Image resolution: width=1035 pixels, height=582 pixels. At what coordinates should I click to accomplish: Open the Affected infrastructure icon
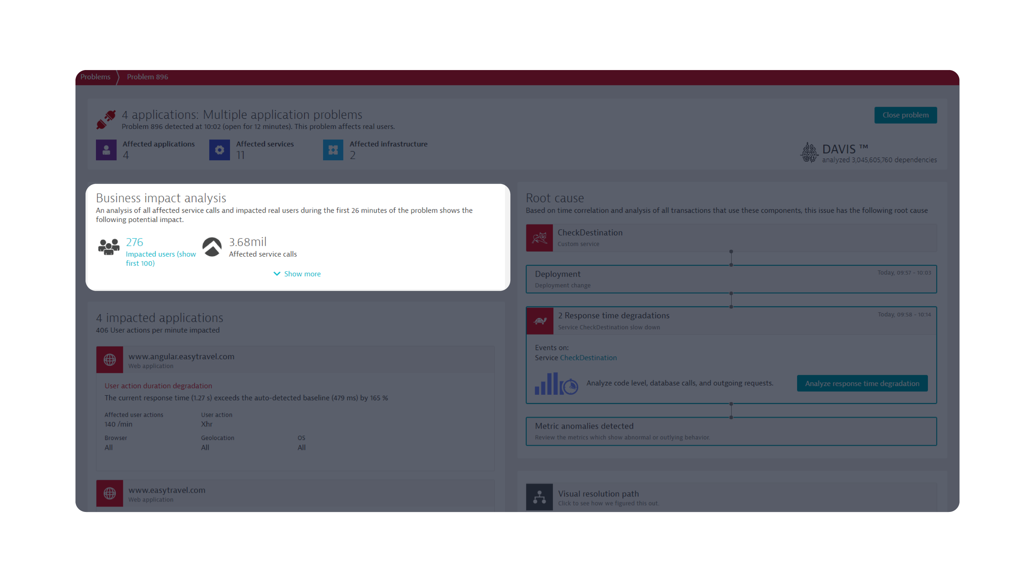click(x=333, y=150)
